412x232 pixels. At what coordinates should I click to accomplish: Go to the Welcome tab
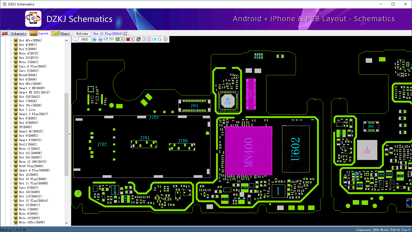tap(82, 34)
